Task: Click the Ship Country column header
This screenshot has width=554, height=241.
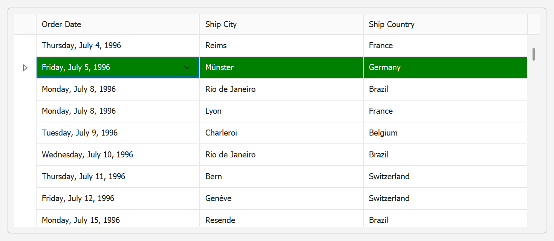Action: point(445,24)
